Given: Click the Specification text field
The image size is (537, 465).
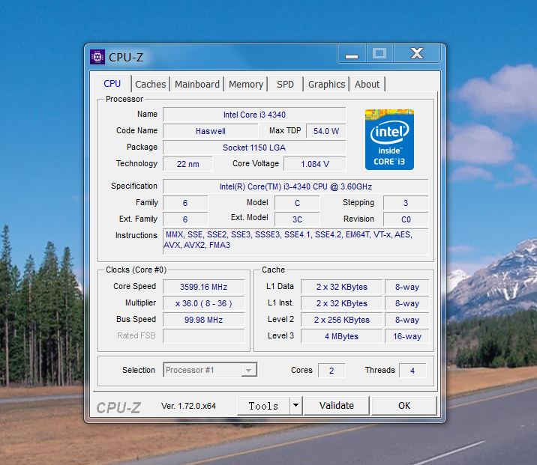Looking at the screenshot, I should click(x=295, y=186).
